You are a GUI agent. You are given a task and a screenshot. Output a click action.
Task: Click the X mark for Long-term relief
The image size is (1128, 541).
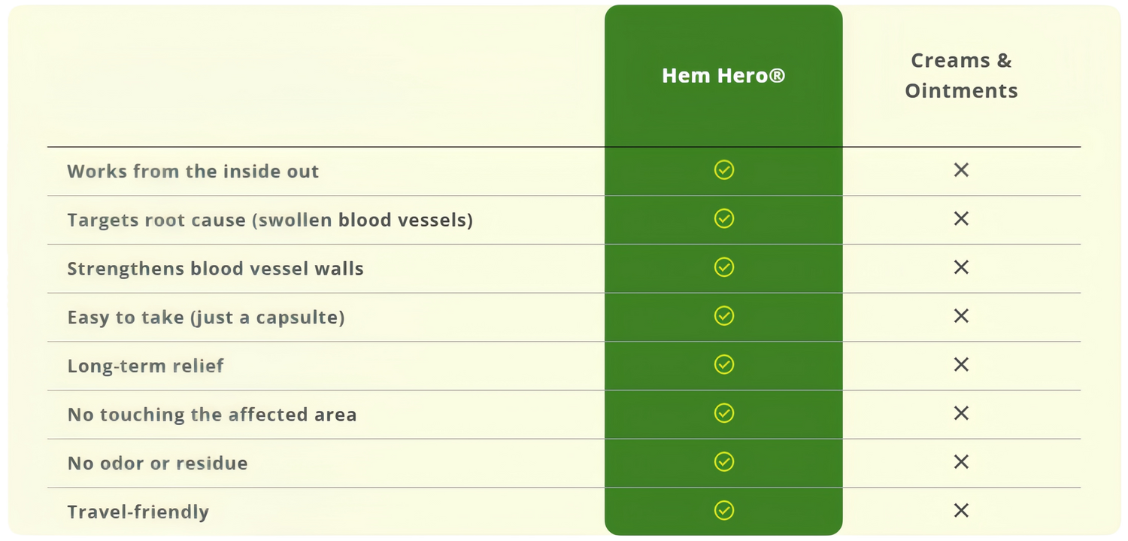coord(960,365)
